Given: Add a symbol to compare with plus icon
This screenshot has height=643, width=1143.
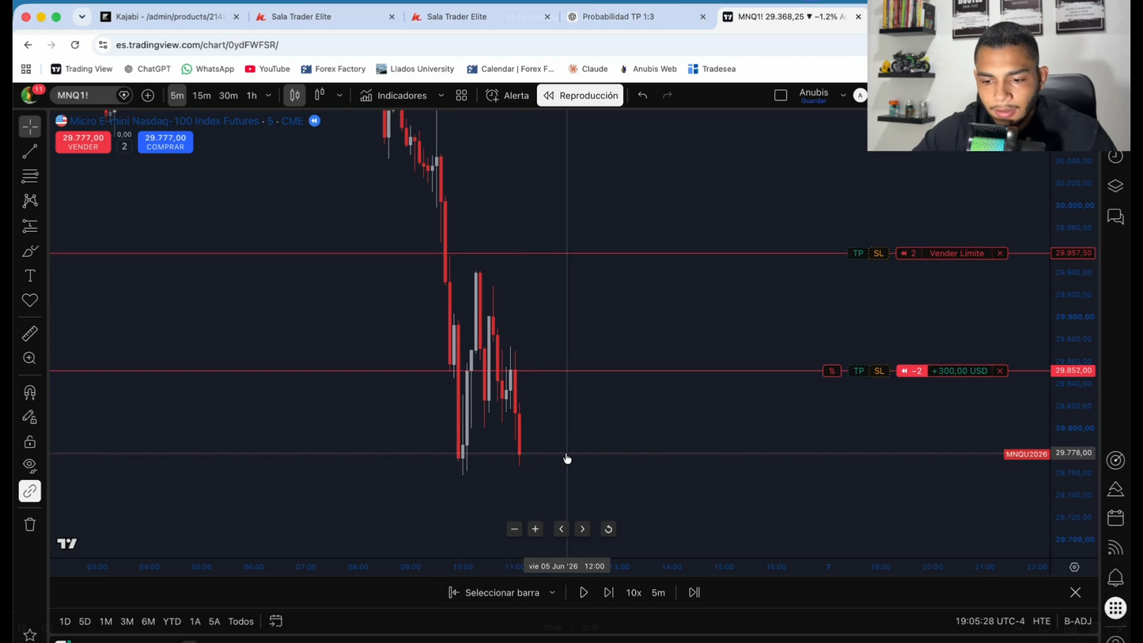Looking at the screenshot, I should (148, 95).
